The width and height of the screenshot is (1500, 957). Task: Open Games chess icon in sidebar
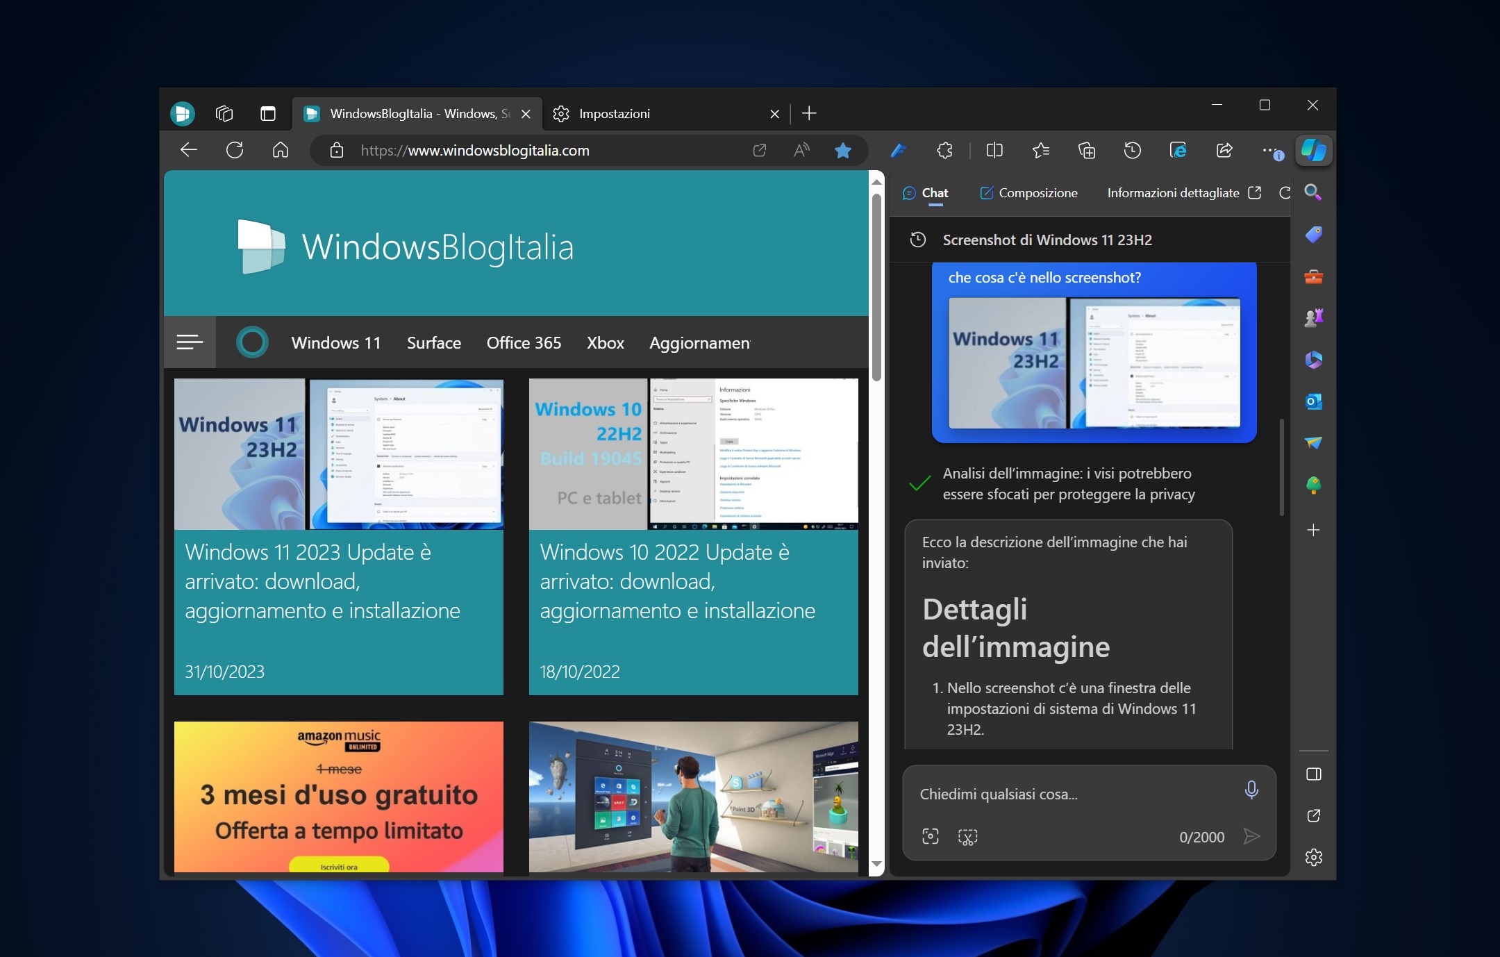[1313, 318]
